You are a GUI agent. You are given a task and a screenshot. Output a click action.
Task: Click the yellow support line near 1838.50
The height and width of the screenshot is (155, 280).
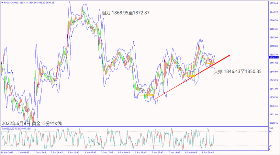[145, 95]
